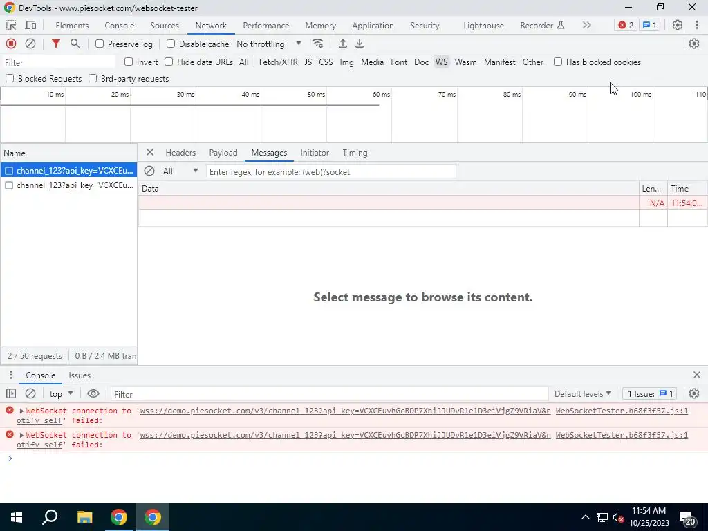The height and width of the screenshot is (531, 708).
Task: Close the request details pane
Action: click(150, 153)
